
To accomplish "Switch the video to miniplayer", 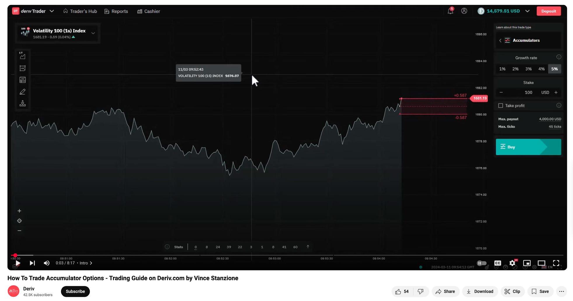I will click(527, 263).
